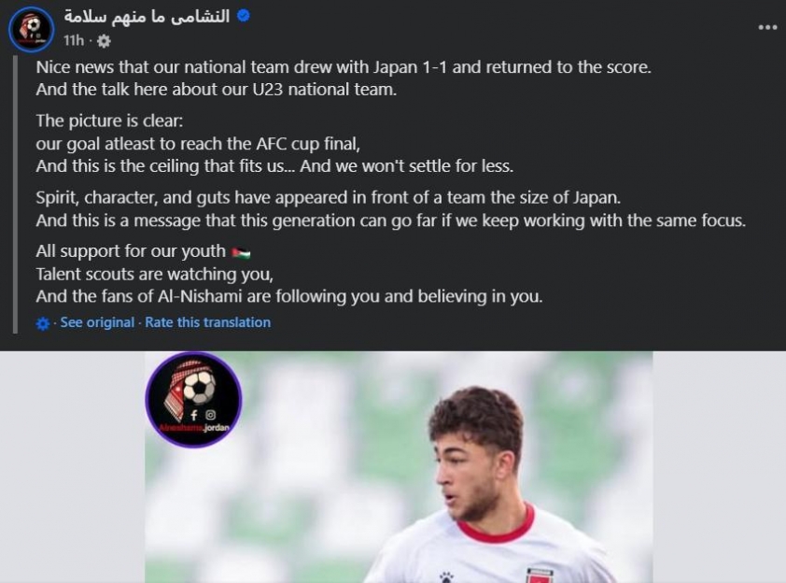
Task: Click the 'Nice news that our national team' line
Action: tap(344, 67)
